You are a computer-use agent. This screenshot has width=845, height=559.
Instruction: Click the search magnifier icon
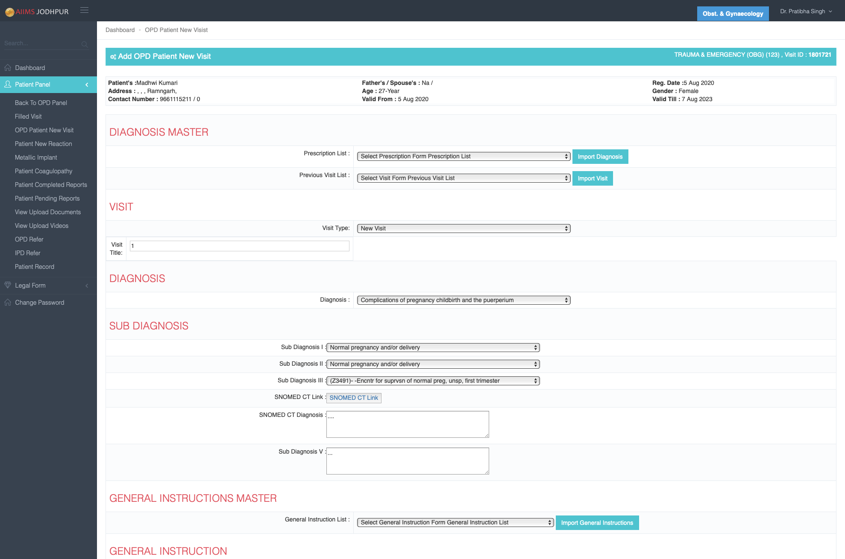coord(85,44)
